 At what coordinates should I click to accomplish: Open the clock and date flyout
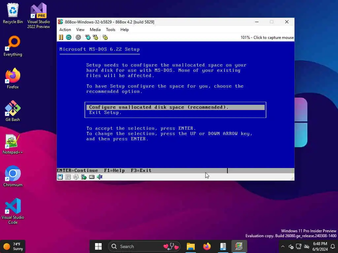(x=320, y=246)
